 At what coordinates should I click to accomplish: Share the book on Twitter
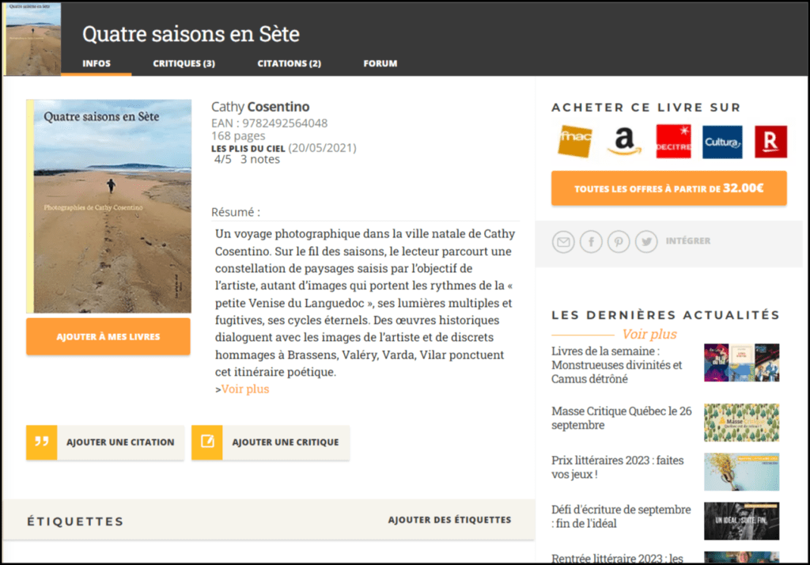click(646, 241)
